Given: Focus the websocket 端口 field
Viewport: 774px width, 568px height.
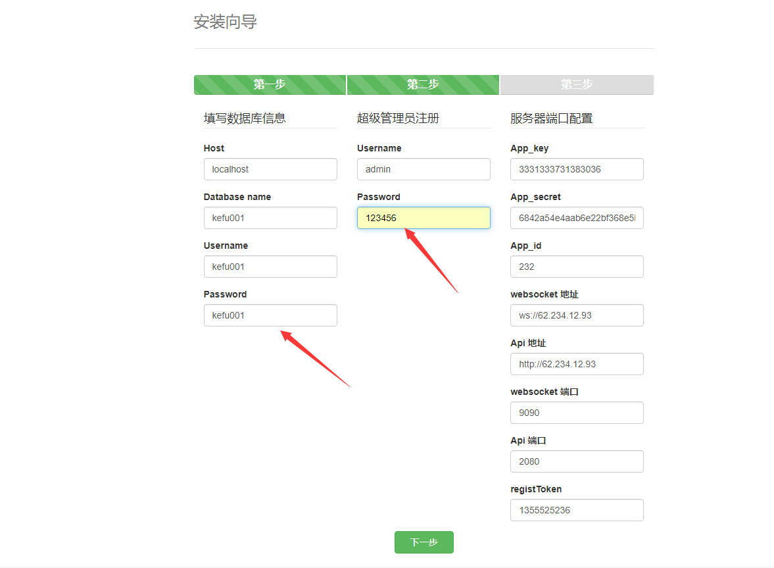Looking at the screenshot, I should [x=577, y=413].
